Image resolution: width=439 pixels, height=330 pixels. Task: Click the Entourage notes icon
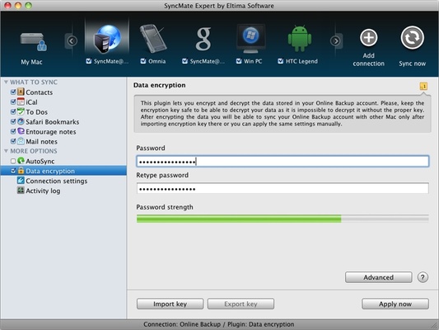(x=21, y=131)
